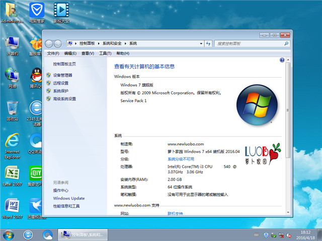
Task: Click the www.newluobo.com manufacturer text
Action: 186,144
